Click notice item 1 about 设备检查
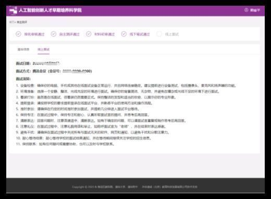 pyautogui.click(x=126, y=85)
